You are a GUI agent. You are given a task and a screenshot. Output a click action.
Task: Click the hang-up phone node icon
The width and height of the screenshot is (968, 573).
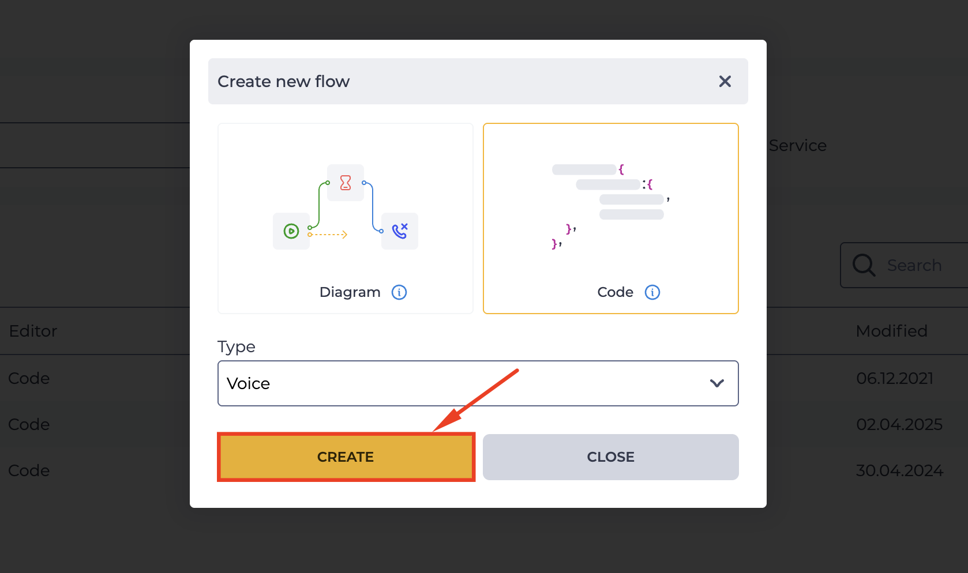click(x=400, y=231)
